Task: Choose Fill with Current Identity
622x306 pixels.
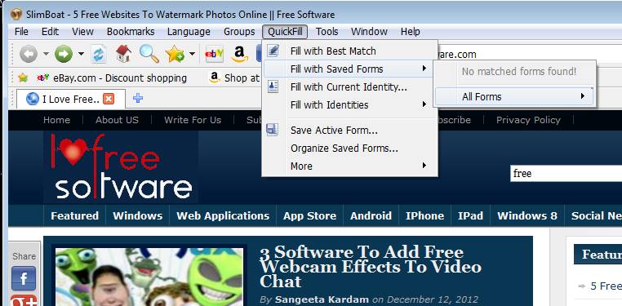Action: [350, 86]
